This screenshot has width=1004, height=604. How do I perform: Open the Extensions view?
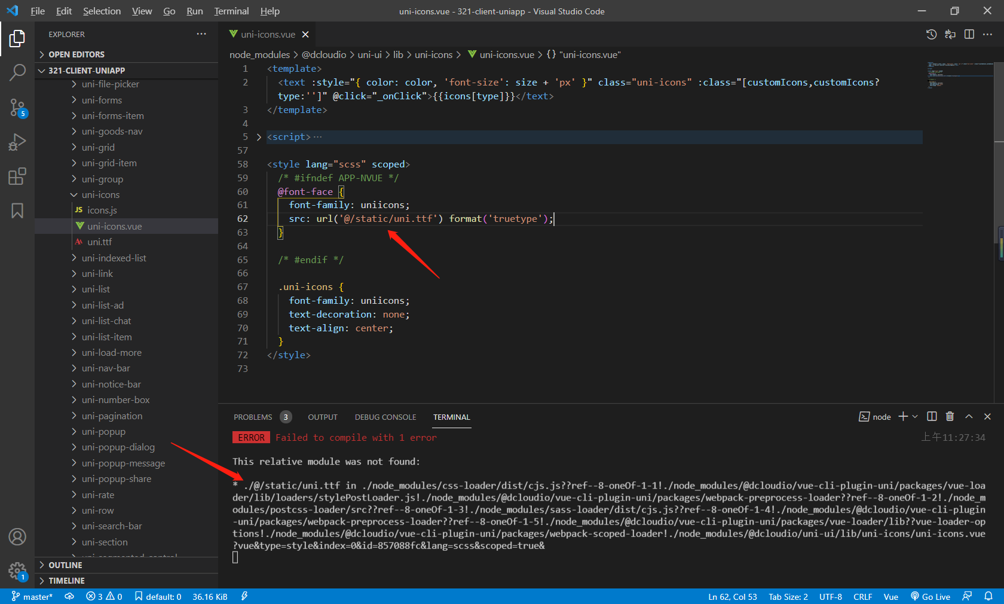(x=17, y=176)
